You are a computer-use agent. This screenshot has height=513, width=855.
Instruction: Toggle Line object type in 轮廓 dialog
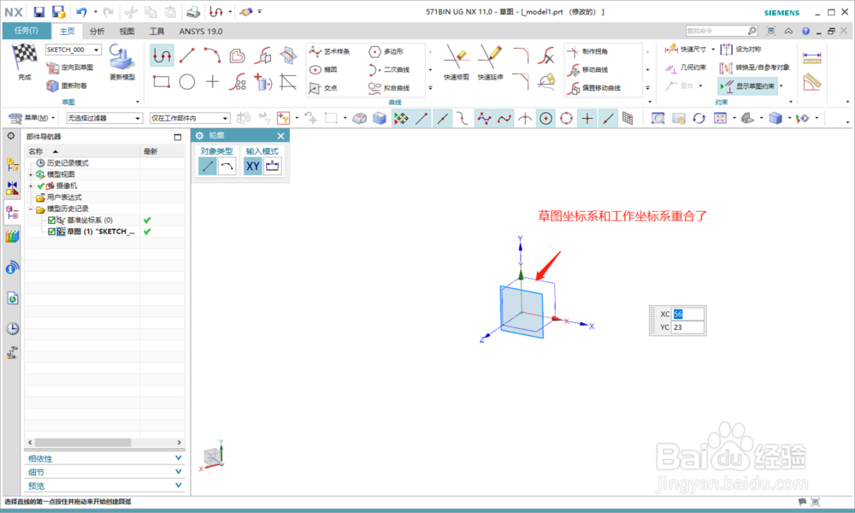pyautogui.click(x=207, y=166)
